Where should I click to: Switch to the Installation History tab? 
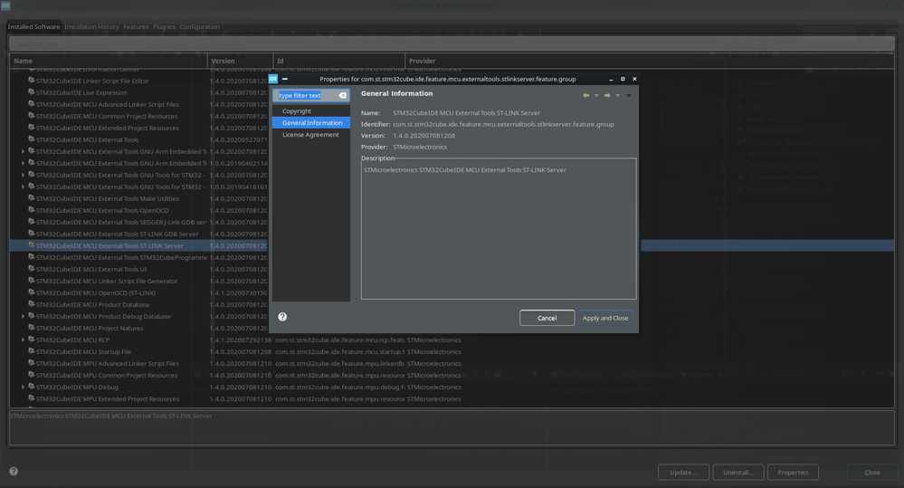click(x=91, y=26)
